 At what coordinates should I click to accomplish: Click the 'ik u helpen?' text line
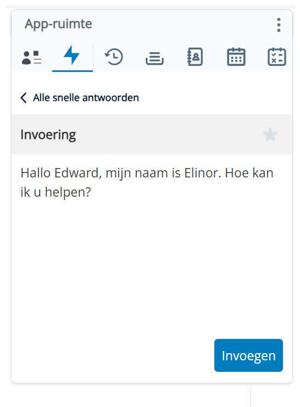coord(56,192)
